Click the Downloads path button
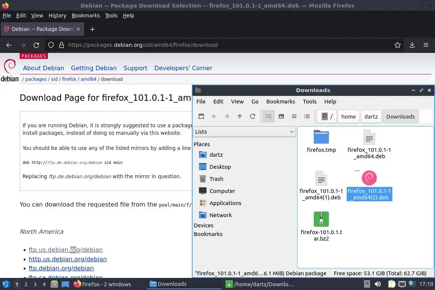This screenshot has height=290, width=435. [400, 117]
